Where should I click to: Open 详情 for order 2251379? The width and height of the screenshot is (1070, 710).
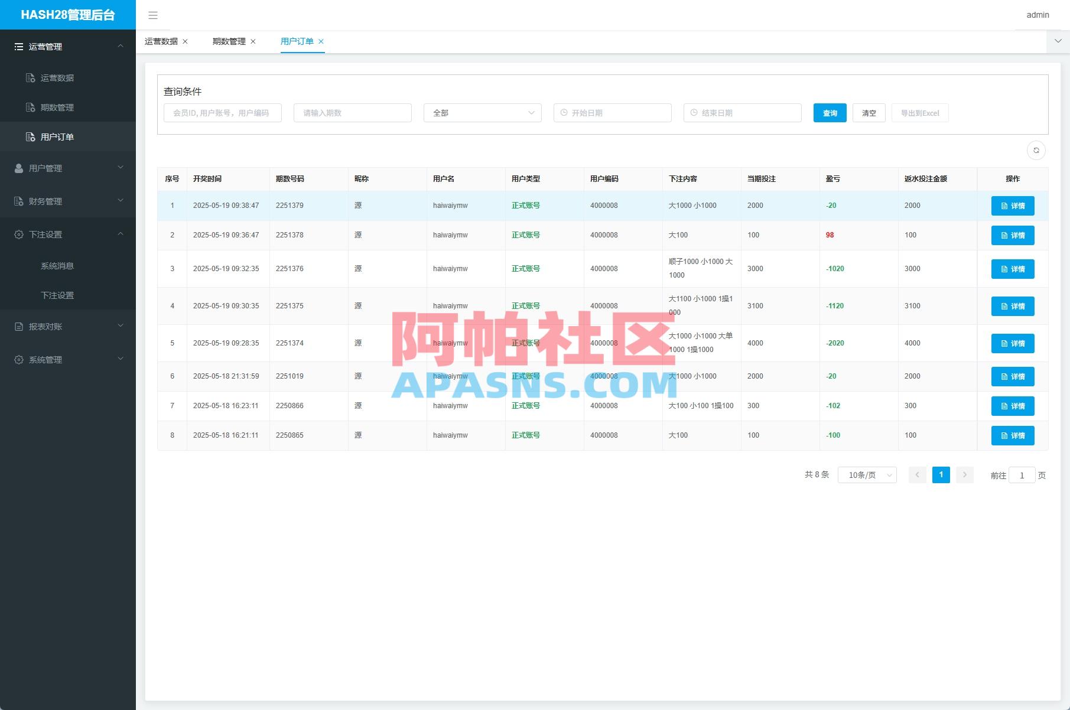(1012, 206)
